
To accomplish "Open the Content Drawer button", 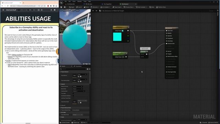I will point(65,123).
